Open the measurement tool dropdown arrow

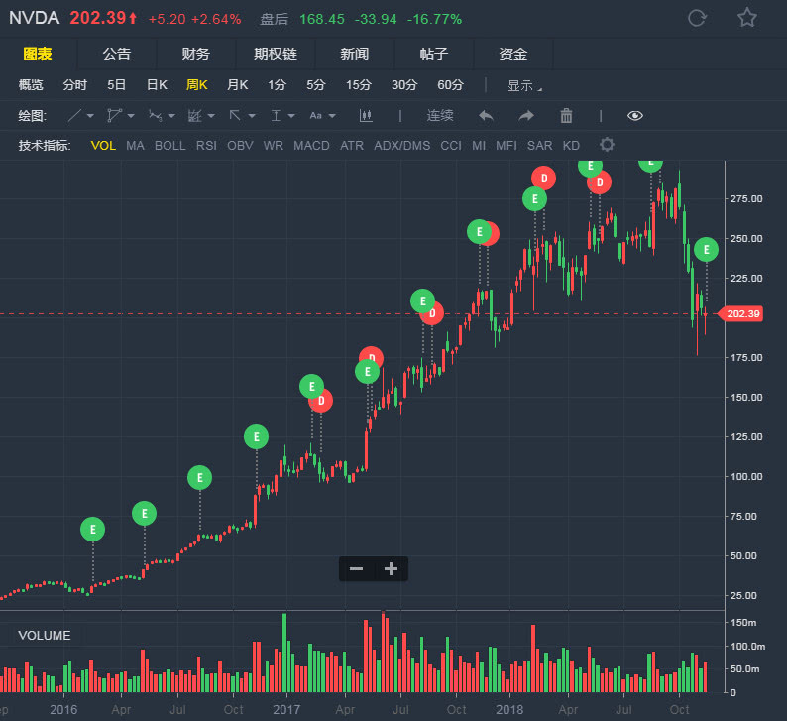(x=291, y=116)
